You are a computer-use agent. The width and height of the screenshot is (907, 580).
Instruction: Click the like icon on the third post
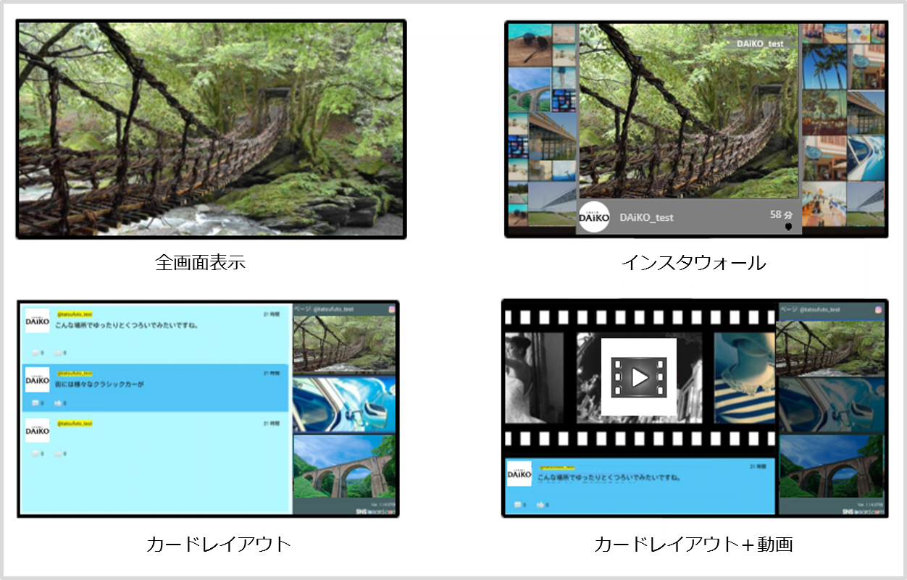tap(59, 453)
